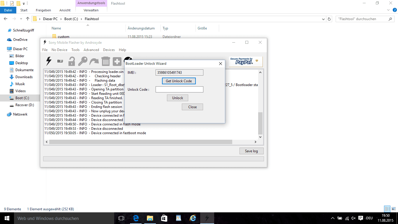Viewport: 398px width, 224px height.
Task: Click the padlock root icon in Flashtool
Action: (71, 61)
